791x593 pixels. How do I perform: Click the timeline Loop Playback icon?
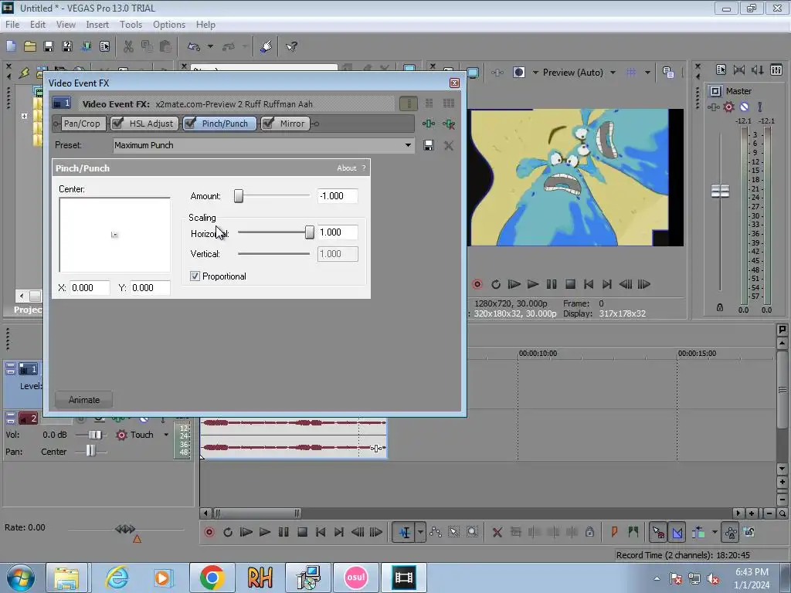[x=228, y=532]
